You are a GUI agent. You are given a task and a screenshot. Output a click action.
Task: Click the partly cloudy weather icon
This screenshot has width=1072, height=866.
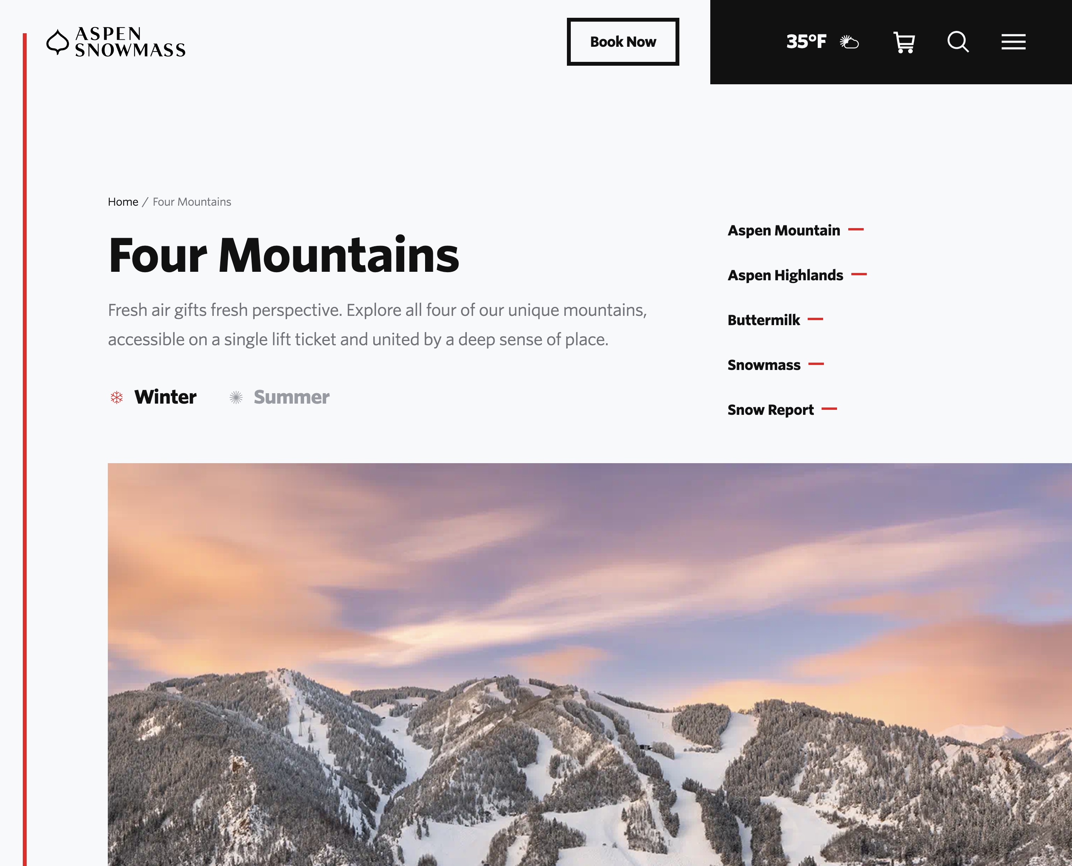click(x=849, y=42)
